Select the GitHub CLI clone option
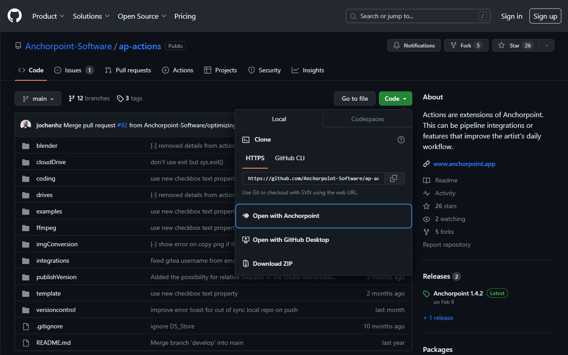Viewport: 568px width, 355px height. [x=290, y=158]
